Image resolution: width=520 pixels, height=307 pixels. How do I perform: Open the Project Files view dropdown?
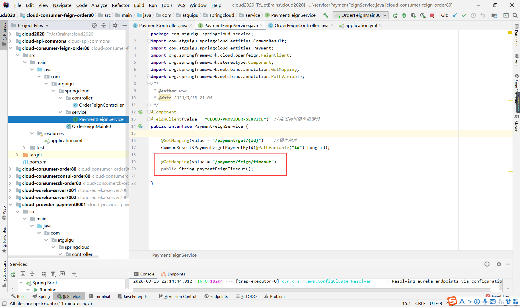(x=30, y=25)
